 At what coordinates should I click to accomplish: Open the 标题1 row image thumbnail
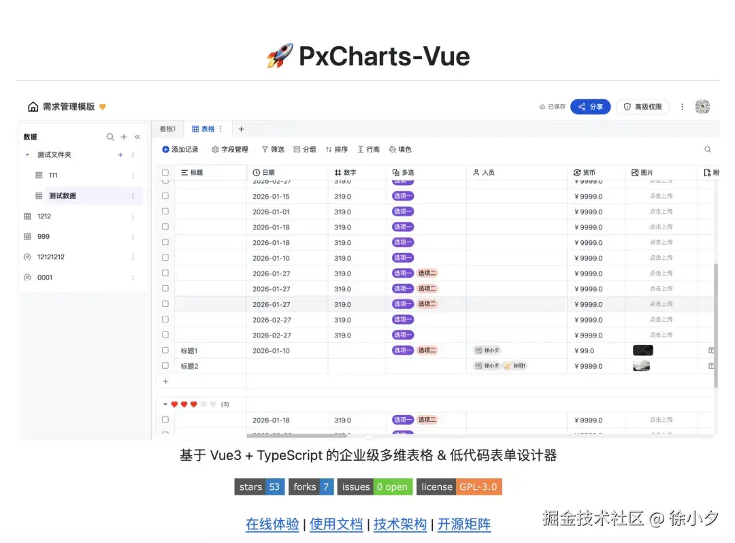(x=642, y=350)
